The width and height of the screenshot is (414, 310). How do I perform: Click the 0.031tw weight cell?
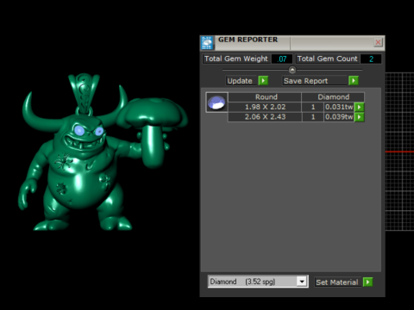(339, 107)
